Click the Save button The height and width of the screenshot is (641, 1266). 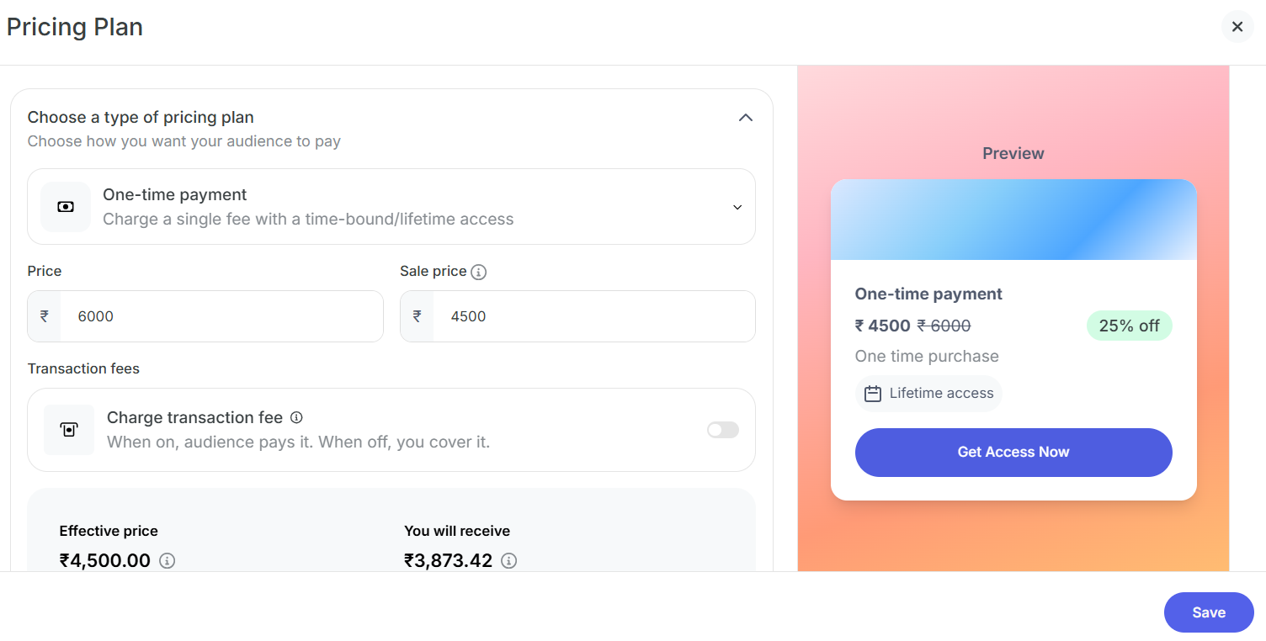1208,612
